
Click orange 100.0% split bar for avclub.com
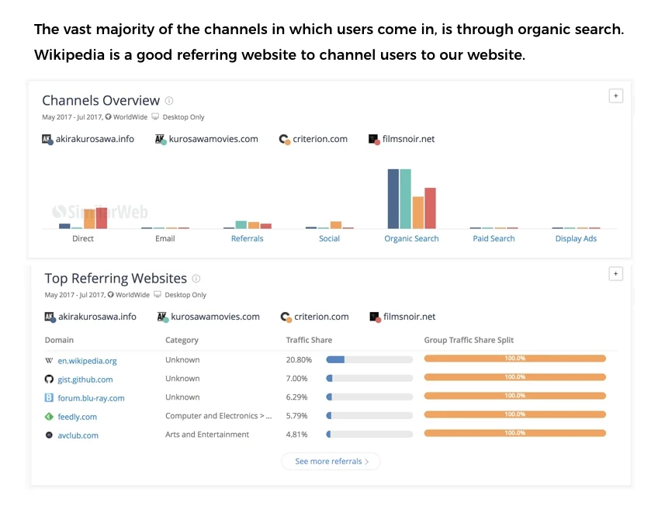point(515,433)
